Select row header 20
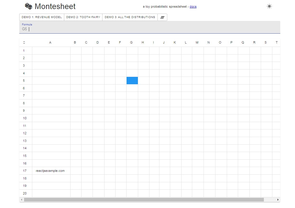Image resolution: width=295 pixels, height=208 pixels. tap(25, 193)
